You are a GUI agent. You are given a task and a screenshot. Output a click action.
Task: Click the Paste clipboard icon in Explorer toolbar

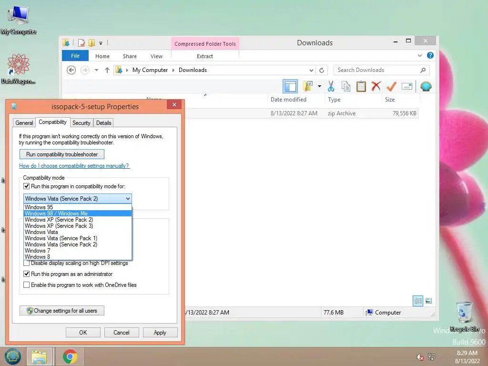[361, 86]
